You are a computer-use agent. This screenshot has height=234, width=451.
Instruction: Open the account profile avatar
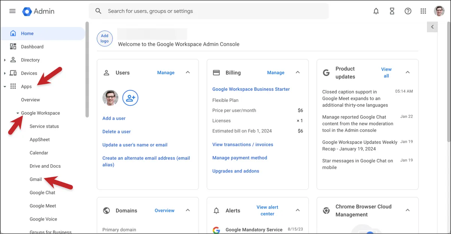pyautogui.click(x=439, y=11)
